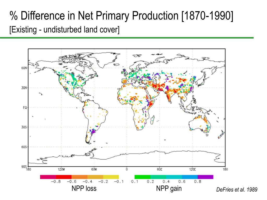Click Greenland on the world map

point(107,60)
